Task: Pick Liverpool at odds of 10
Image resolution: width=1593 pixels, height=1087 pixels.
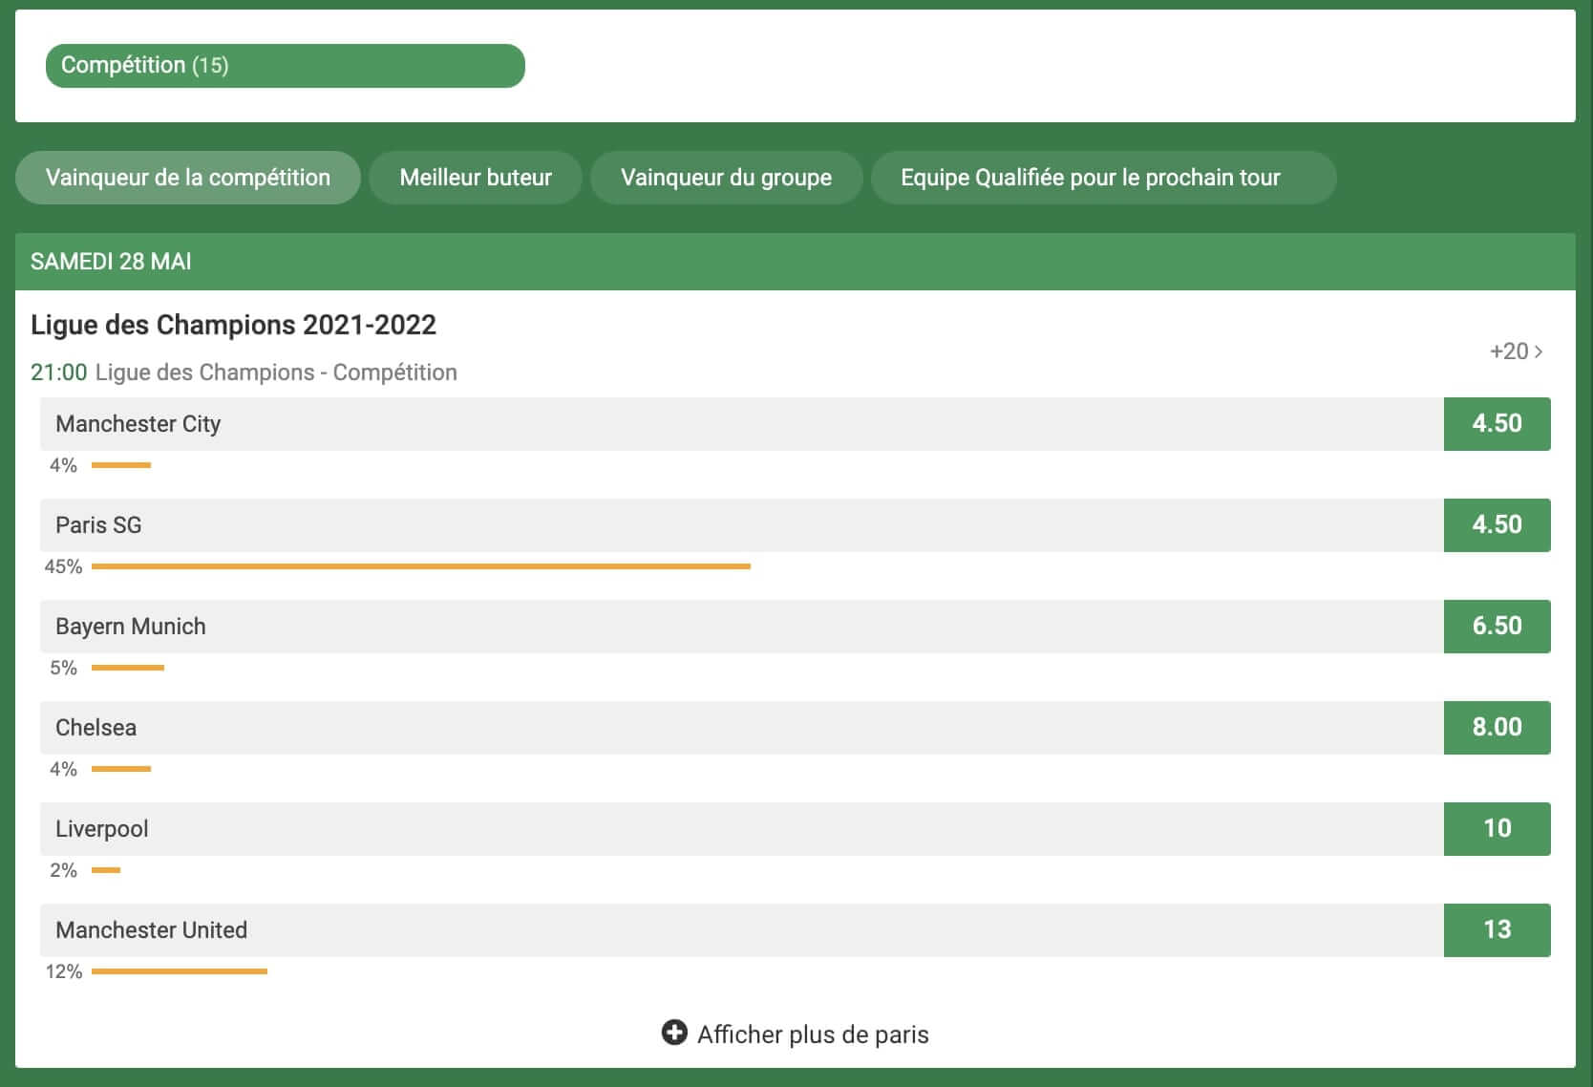Action: tap(1497, 829)
